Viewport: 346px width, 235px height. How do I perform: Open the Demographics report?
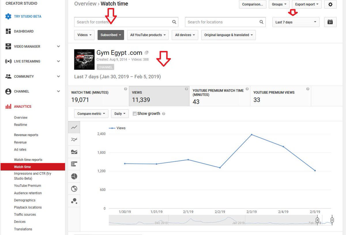[25, 200]
